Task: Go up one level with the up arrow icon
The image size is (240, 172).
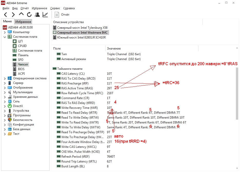Action: coord(21,14)
